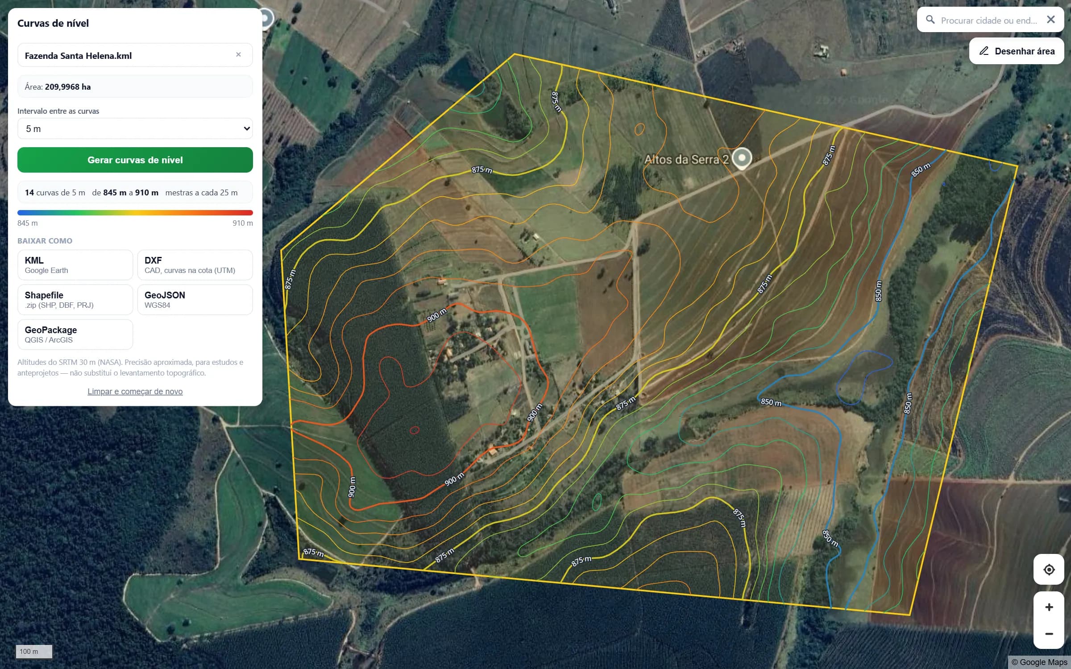
Task: Click the Desenhar área button
Action: tap(1017, 51)
